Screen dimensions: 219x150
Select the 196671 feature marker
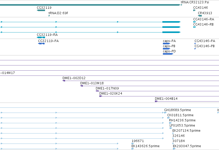[133, 144]
